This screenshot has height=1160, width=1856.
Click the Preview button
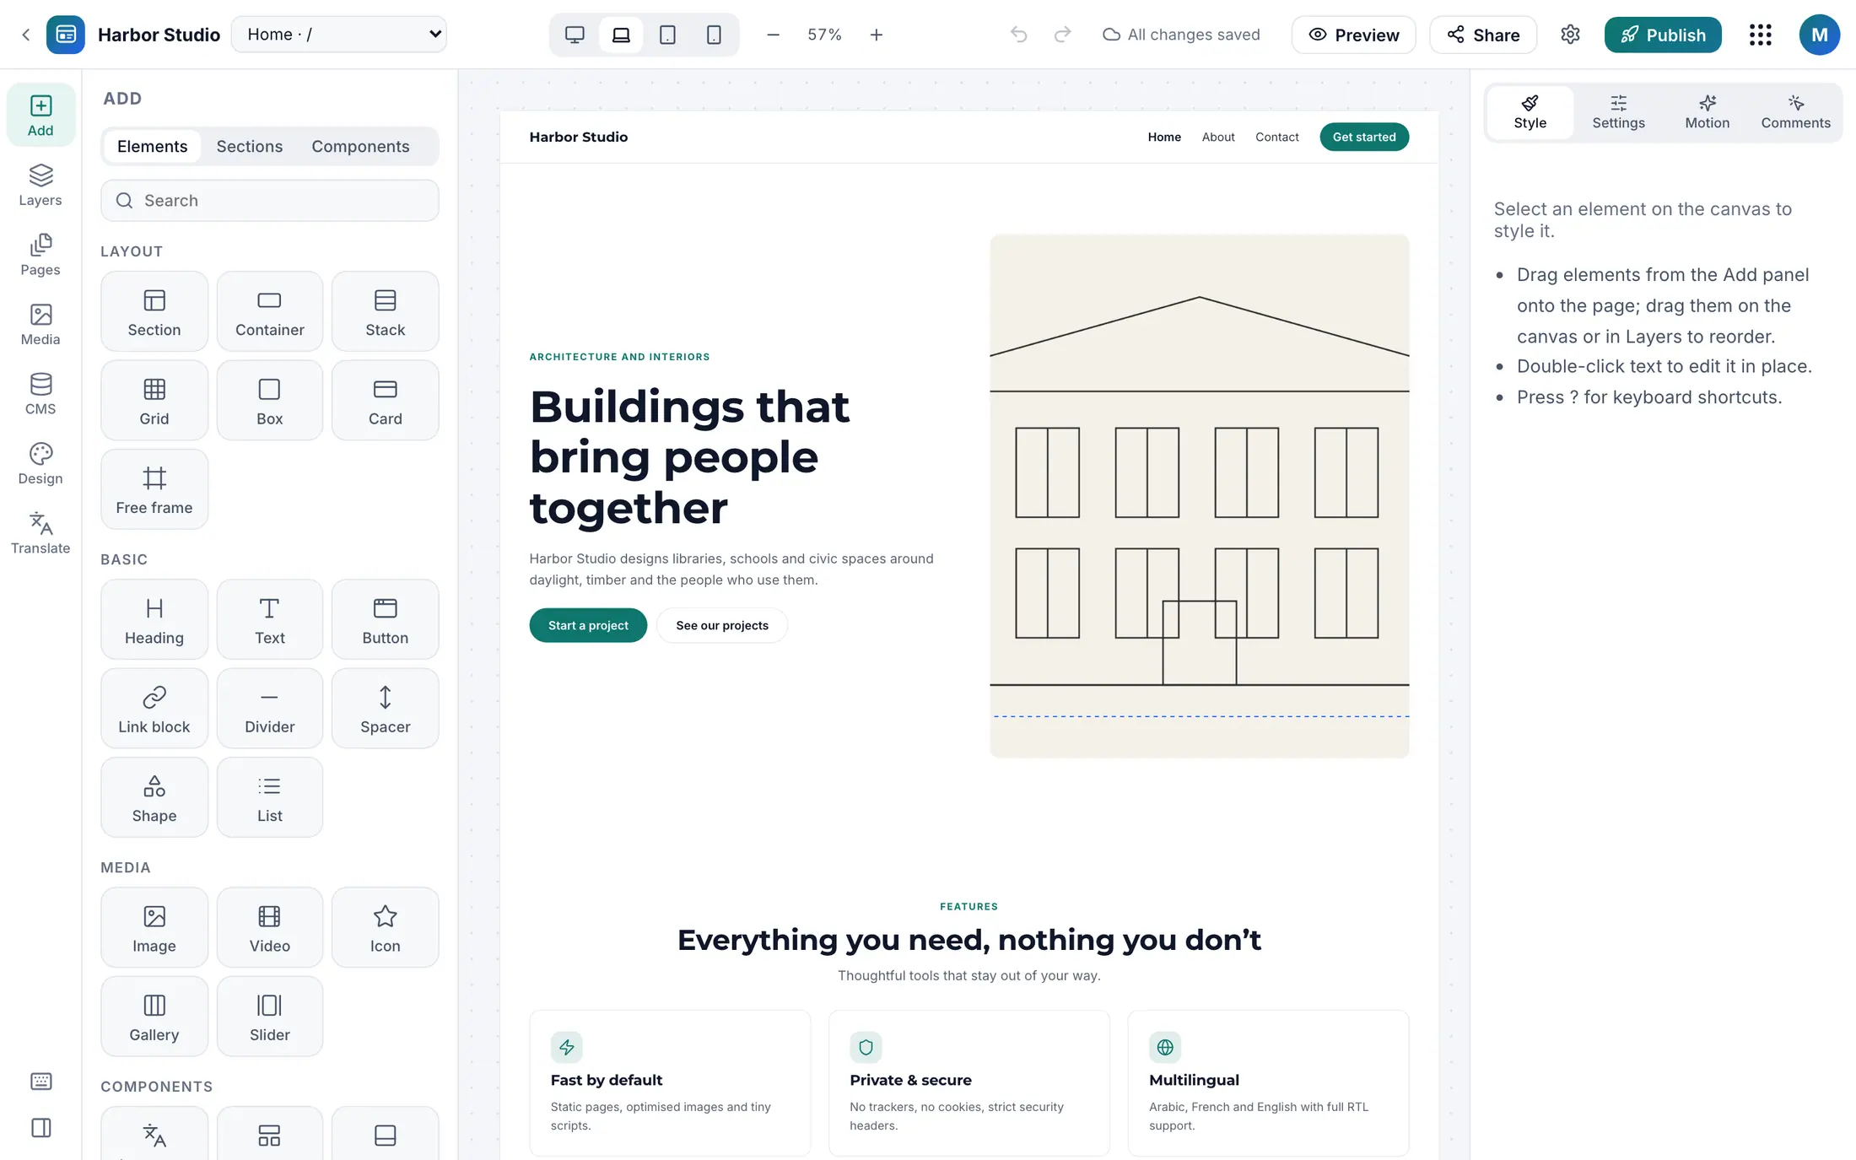tap(1353, 35)
